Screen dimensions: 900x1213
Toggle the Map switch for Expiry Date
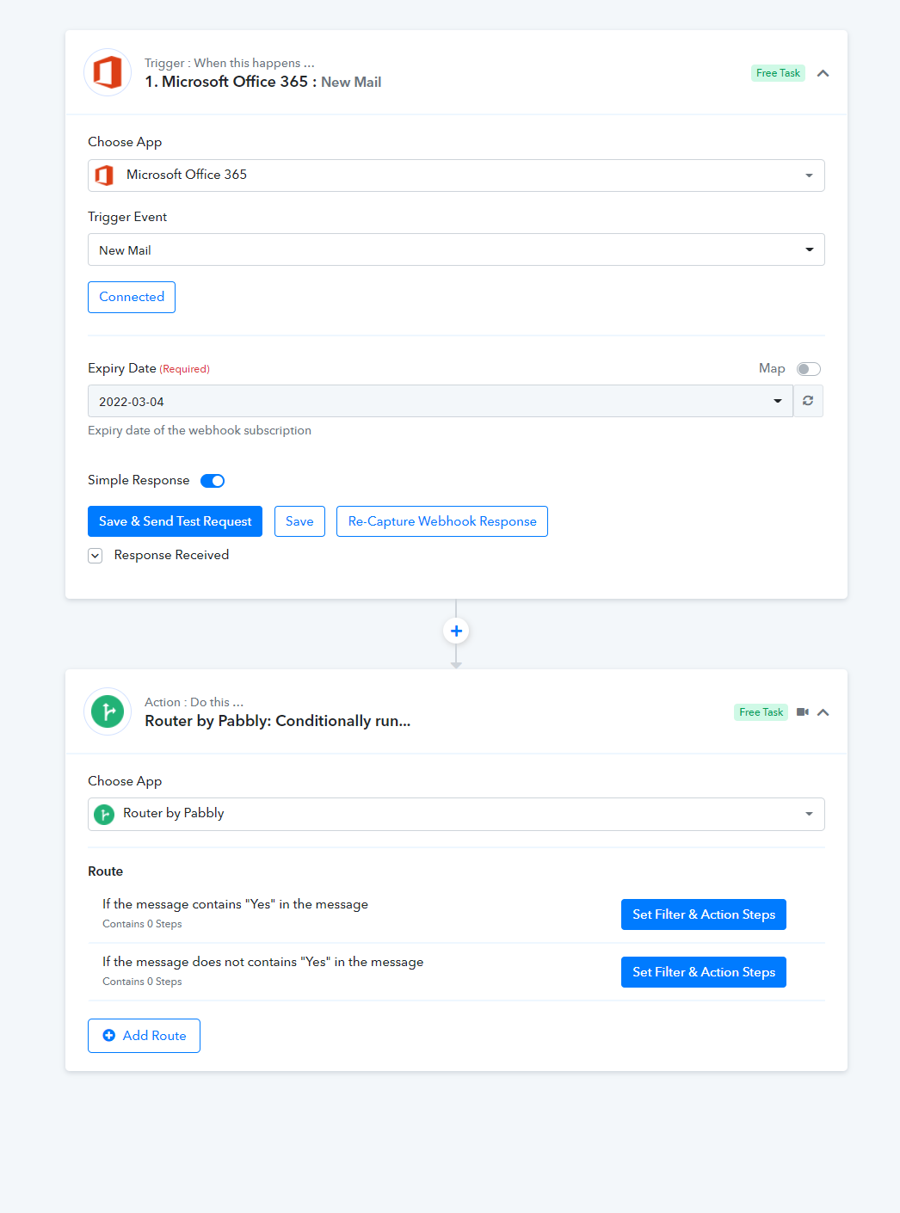click(808, 369)
